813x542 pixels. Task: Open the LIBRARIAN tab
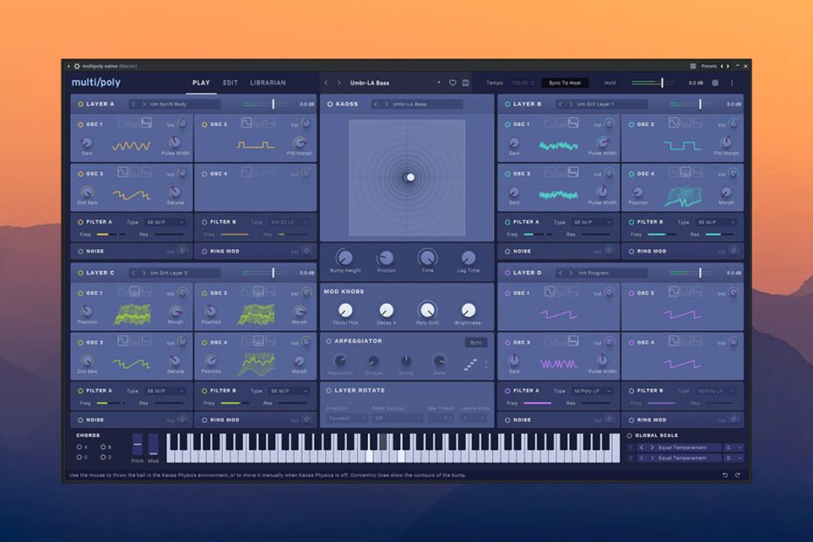[x=268, y=83]
